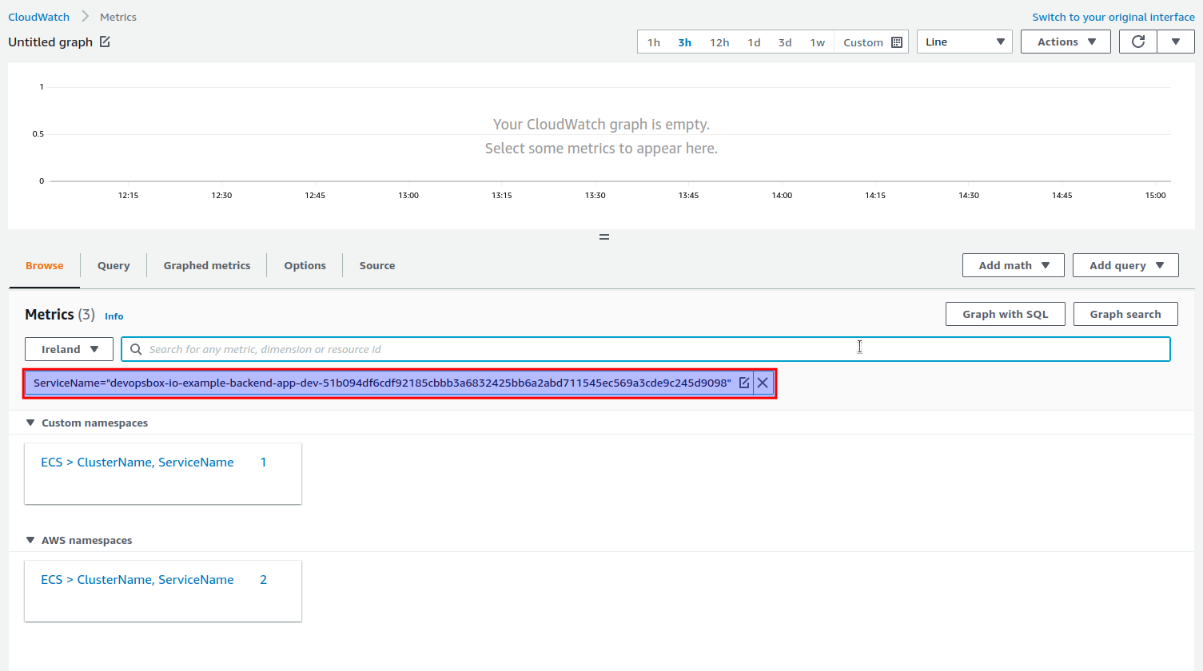
Task: Open Switch to your original interface
Action: pyautogui.click(x=1113, y=16)
